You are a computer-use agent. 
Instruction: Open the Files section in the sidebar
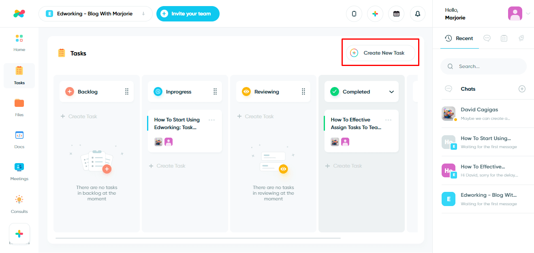pos(19,108)
